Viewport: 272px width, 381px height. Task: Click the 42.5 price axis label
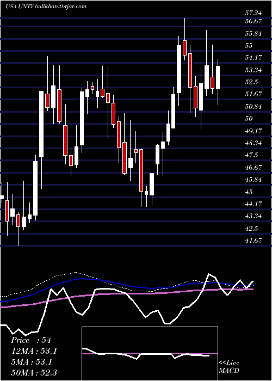(251, 229)
